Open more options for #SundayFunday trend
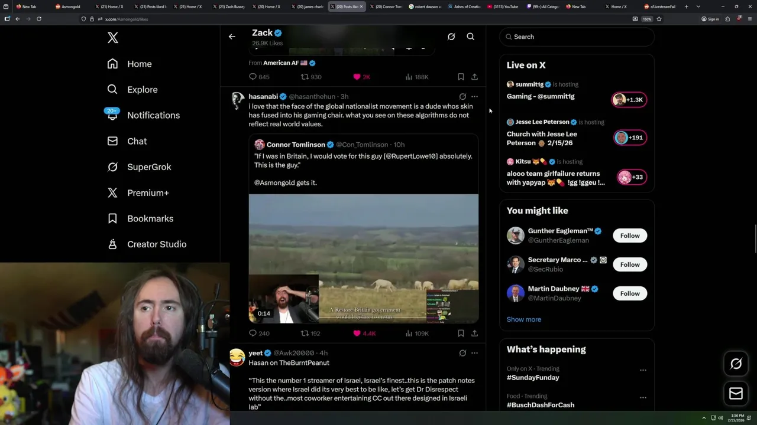This screenshot has height=425, width=757. 643,370
